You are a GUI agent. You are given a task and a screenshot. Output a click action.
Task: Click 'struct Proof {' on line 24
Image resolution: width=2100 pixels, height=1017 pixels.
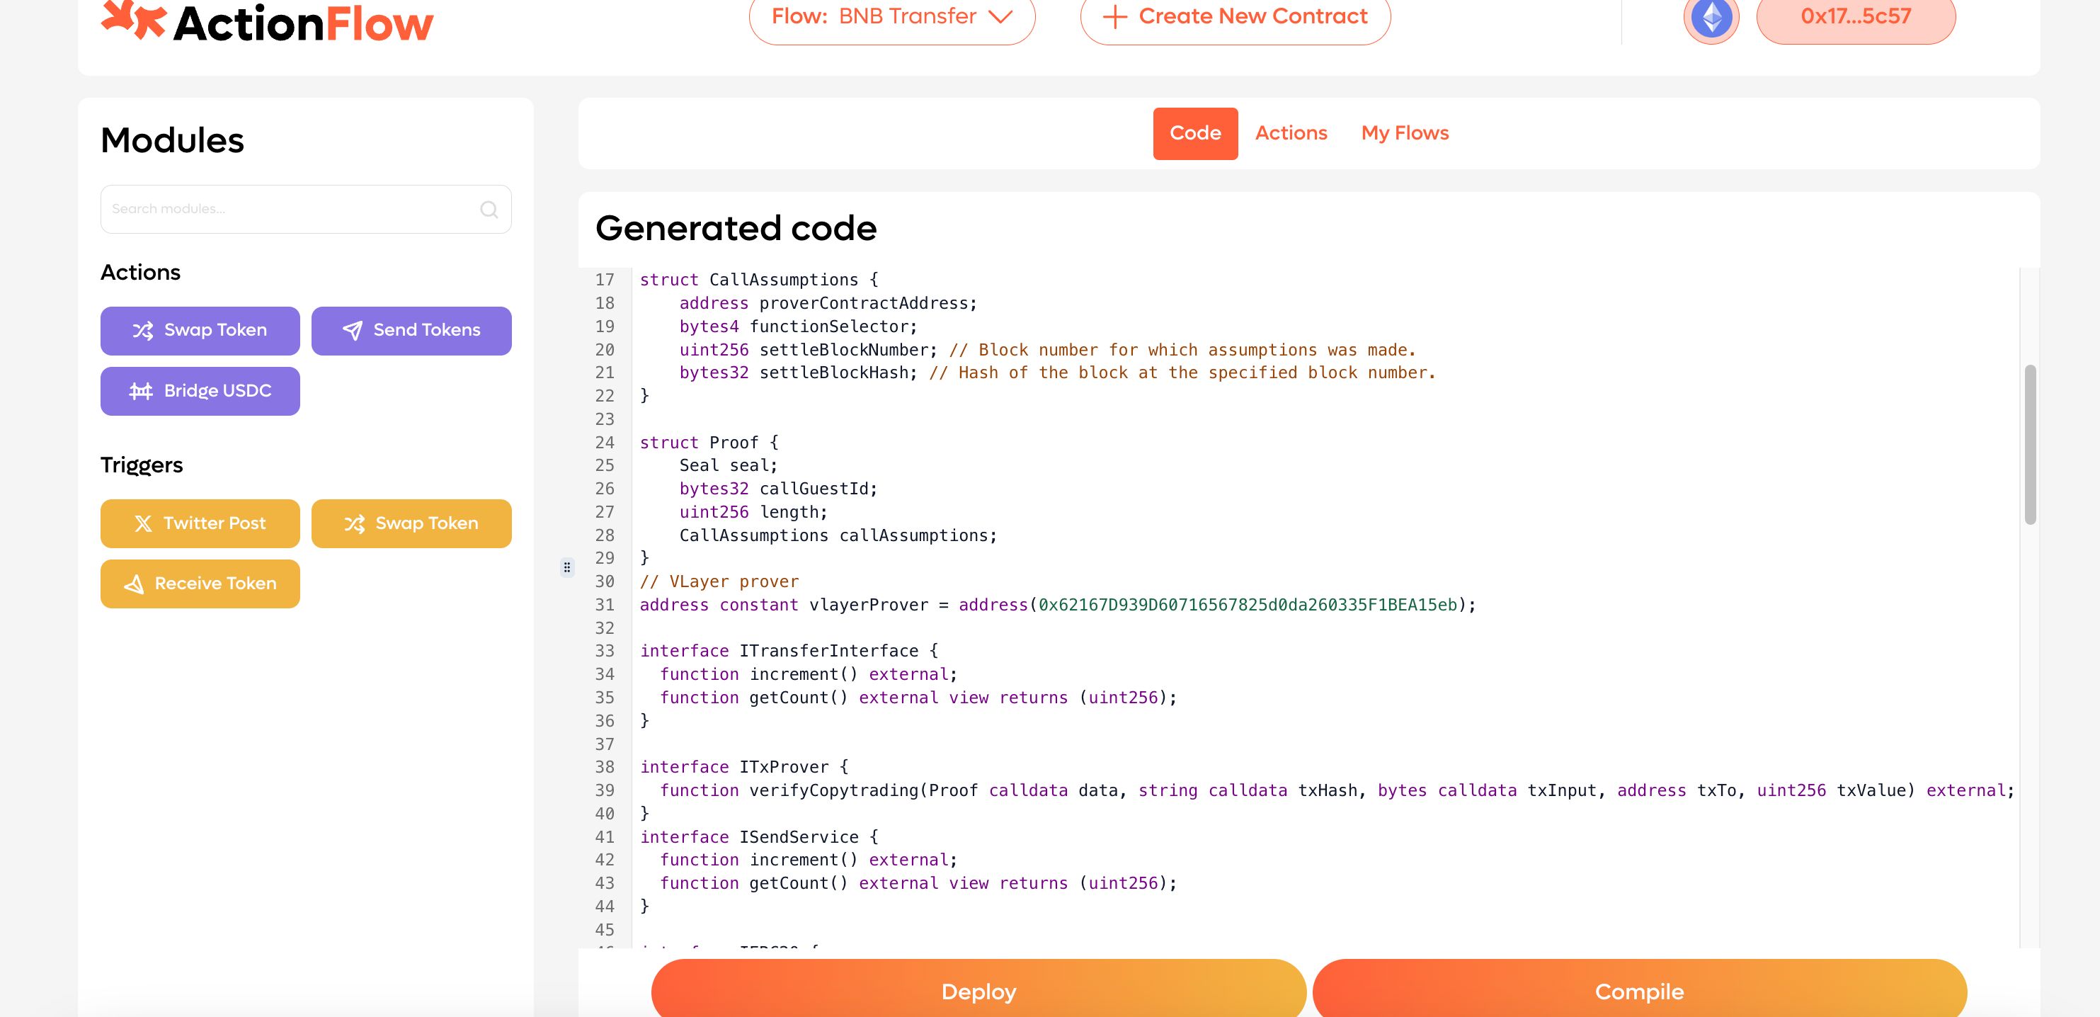709,443
